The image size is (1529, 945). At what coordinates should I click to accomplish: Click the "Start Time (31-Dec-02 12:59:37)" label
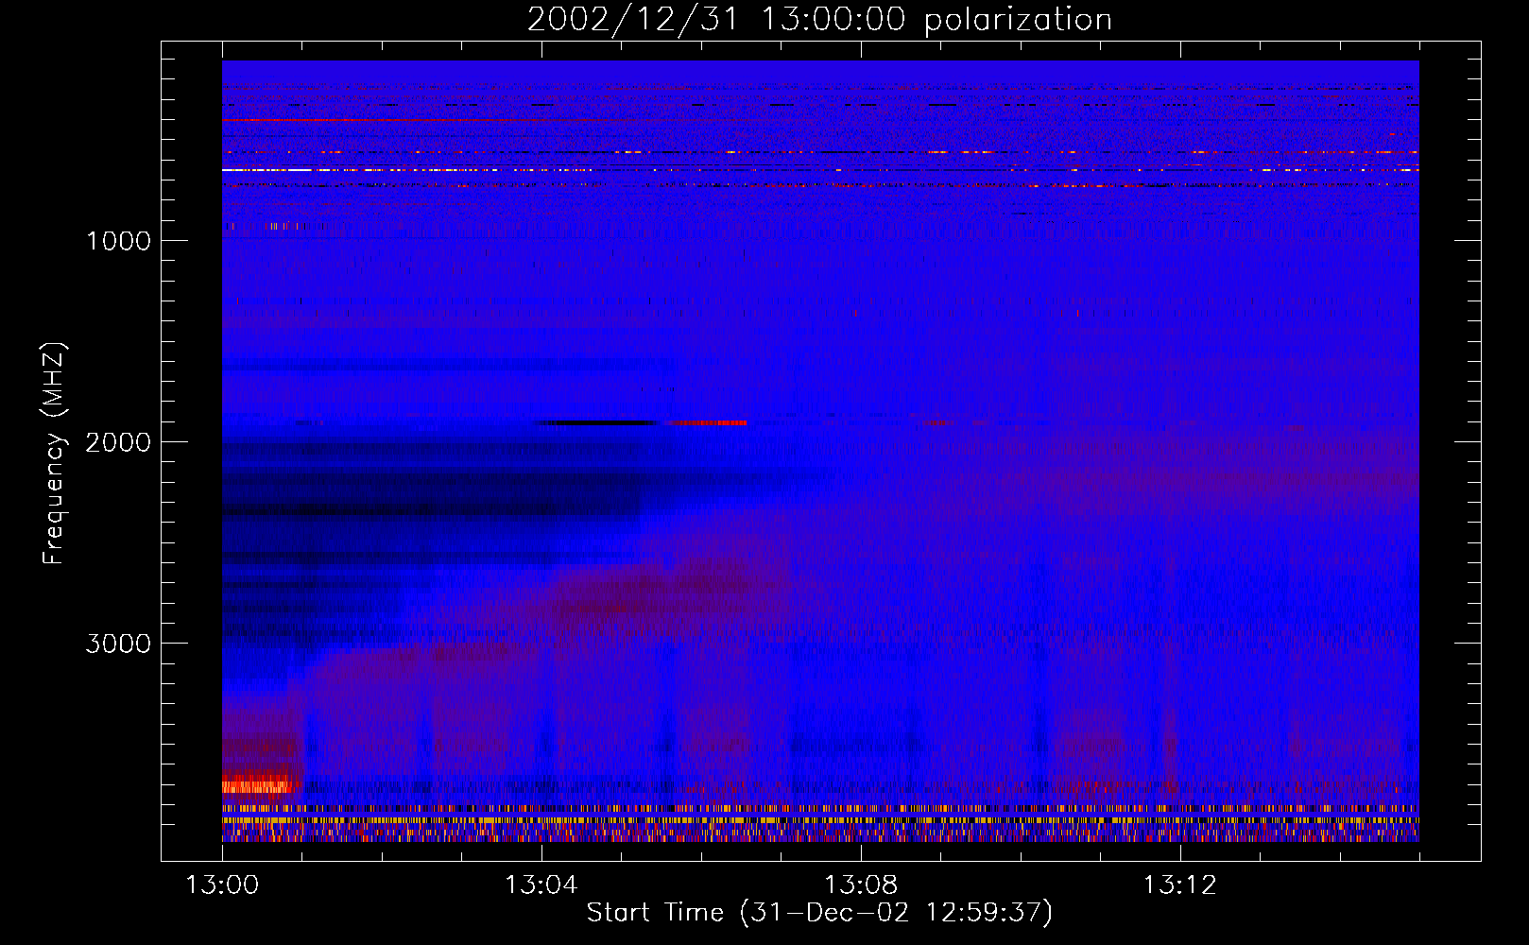click(x=819, y=913)
